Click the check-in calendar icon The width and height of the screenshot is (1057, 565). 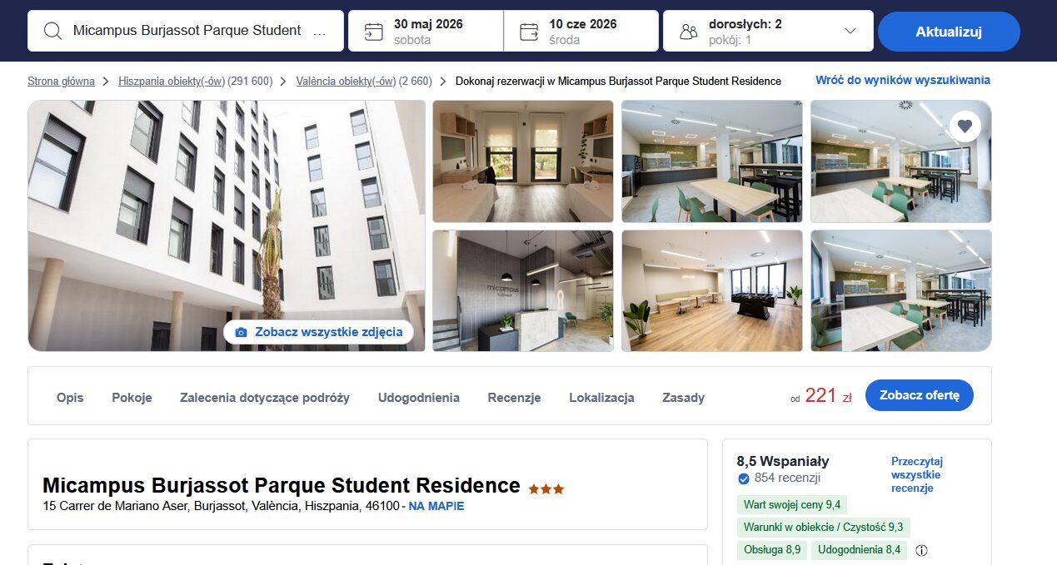point(374,32)
